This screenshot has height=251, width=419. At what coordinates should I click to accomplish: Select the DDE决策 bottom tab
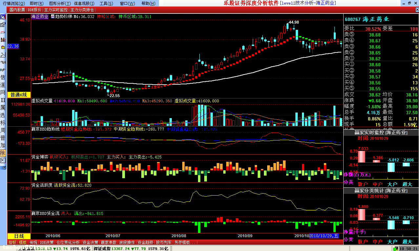click(47, 242)
